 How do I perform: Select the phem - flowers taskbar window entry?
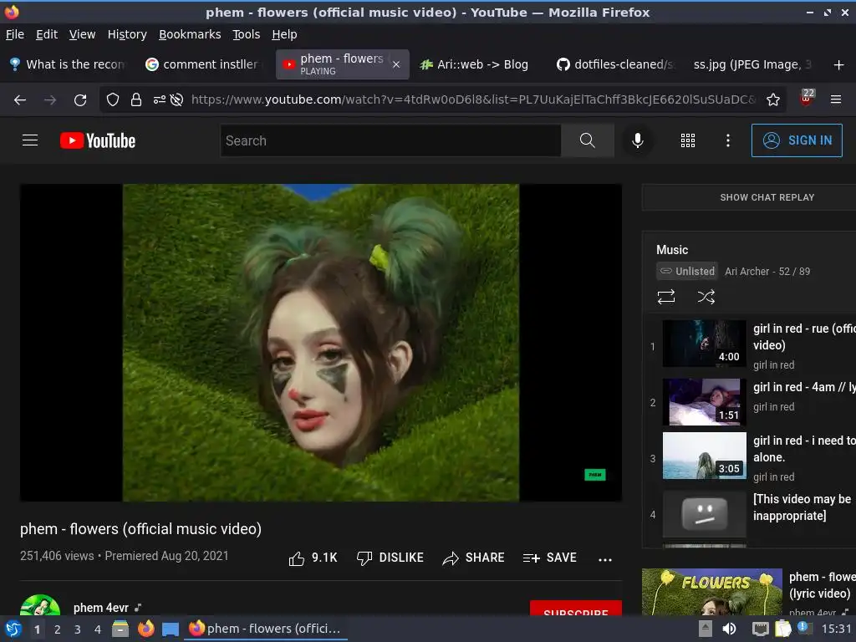click(265, 629)
